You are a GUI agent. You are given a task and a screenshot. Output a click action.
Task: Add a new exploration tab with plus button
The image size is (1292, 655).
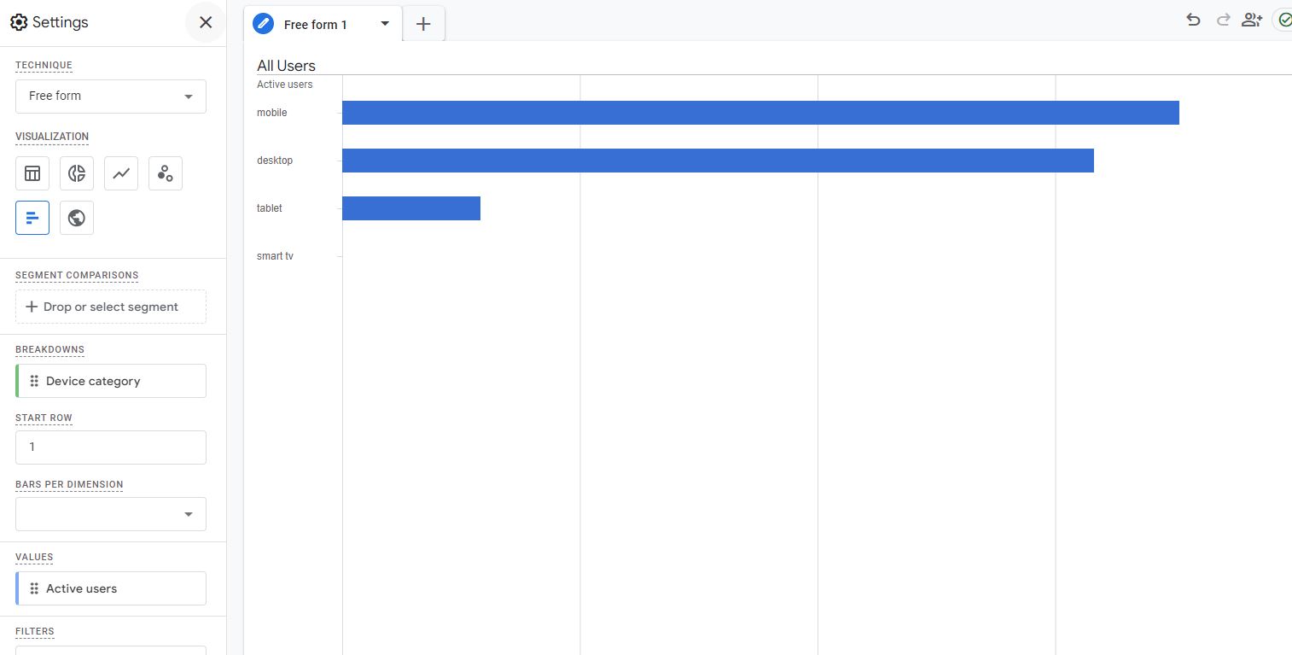coord(423,24)
